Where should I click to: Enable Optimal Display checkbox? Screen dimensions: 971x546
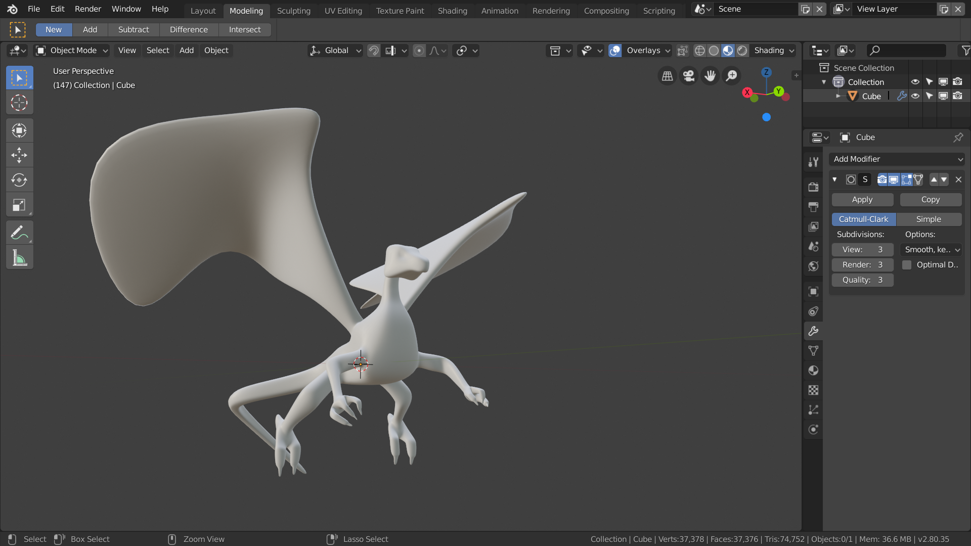907,265
